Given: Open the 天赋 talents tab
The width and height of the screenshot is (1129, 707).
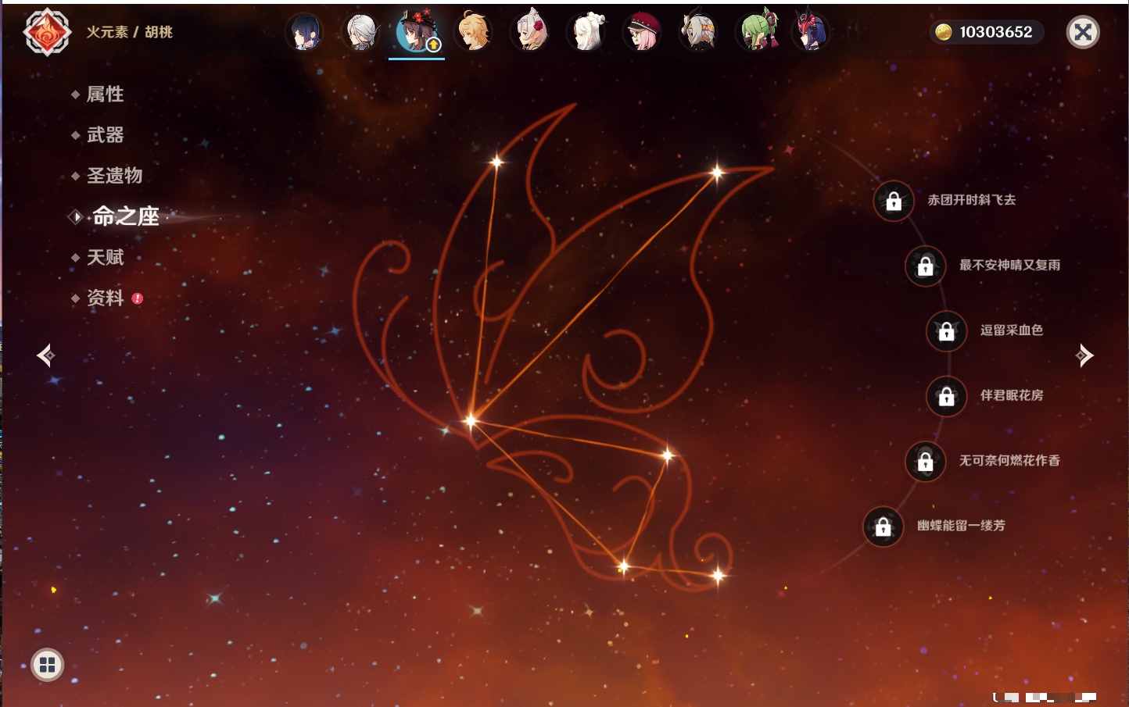Looking at the screenshot, I should pos(105,257).
